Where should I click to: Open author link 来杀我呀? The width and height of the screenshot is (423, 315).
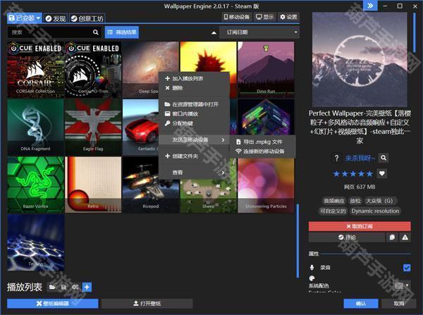point(360,158)
